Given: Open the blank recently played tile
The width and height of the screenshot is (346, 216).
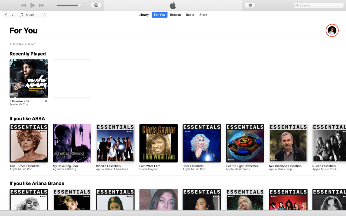Looking at the screenshot, I should point(72,79).
